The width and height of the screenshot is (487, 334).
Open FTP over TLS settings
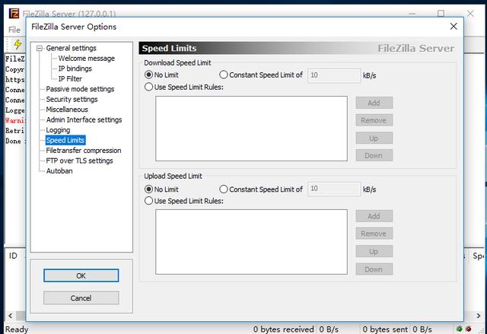coord(79,161)
